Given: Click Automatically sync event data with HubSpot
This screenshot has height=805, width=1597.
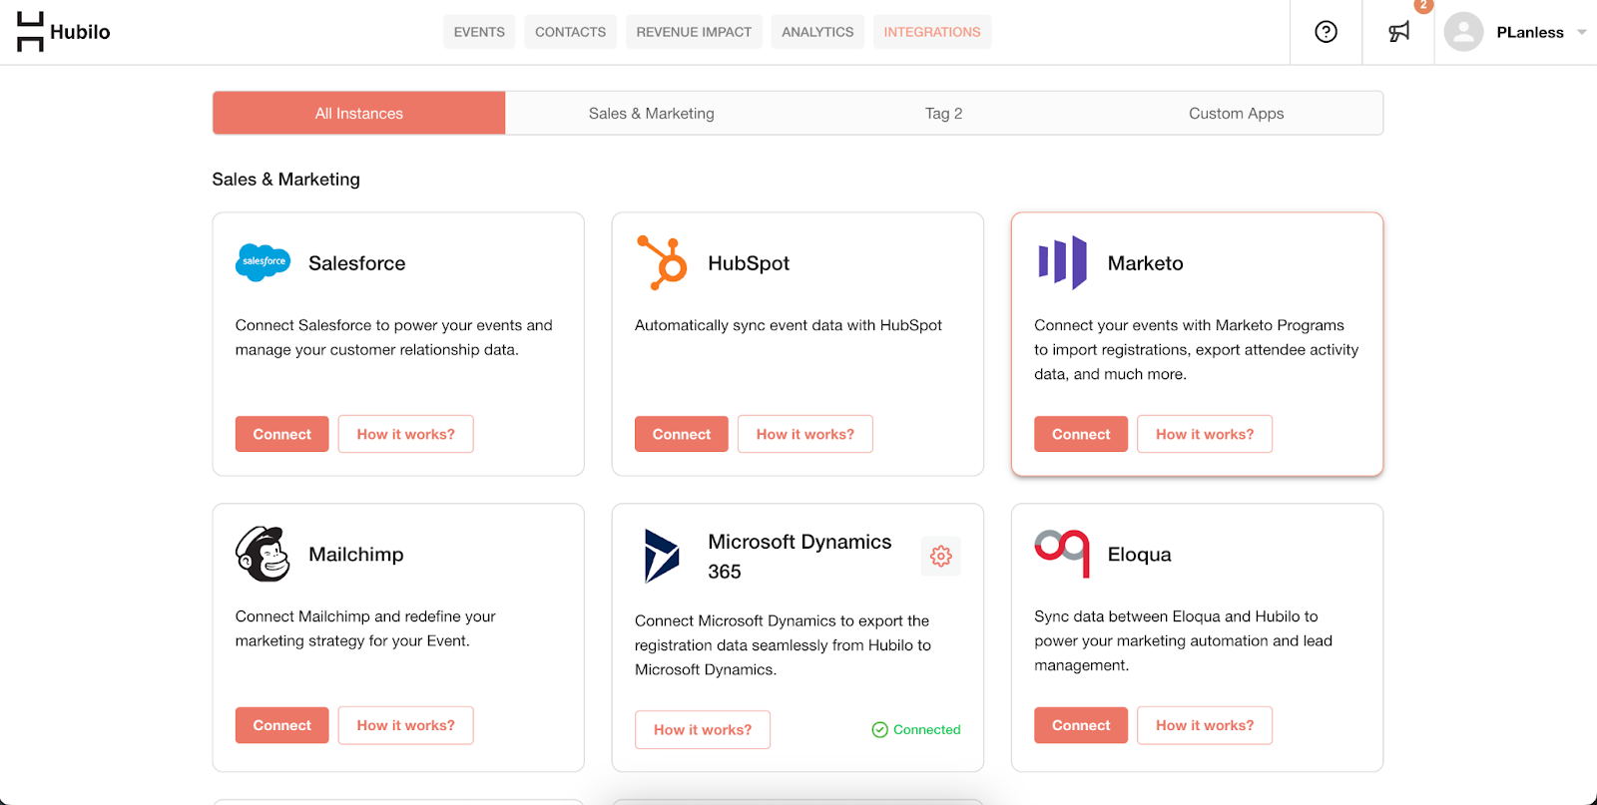Looking at the screenshot, I should [x=789, y=325].
